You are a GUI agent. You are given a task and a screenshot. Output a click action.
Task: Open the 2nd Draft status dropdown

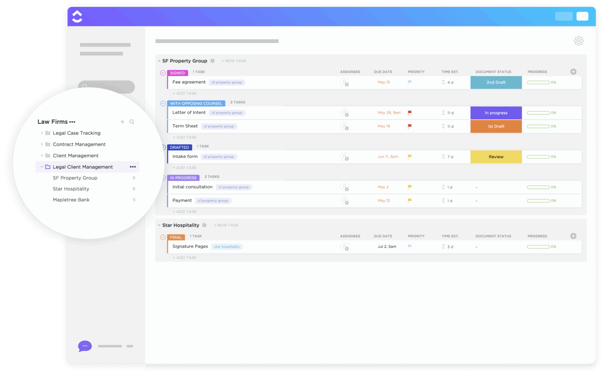coord(496,82)
